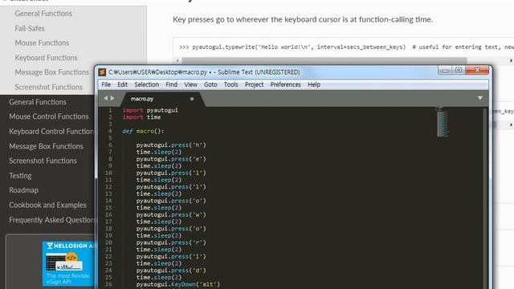The image size is (514, 289).
Task: Click pyautogui.press('d') line
Action: coord(171,271)
